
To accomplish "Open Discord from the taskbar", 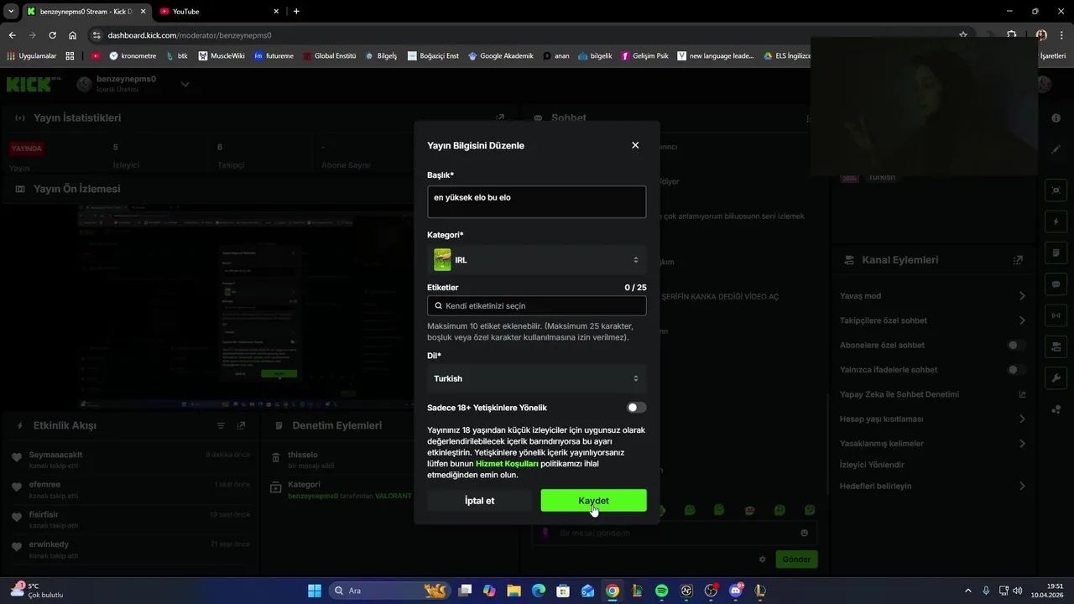I will [736, 591].
